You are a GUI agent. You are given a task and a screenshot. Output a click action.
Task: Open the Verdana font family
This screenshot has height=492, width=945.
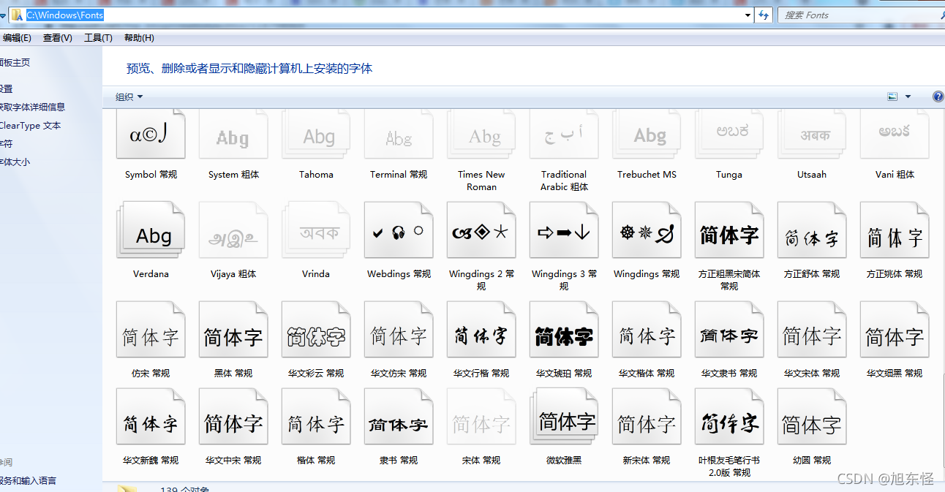point(151,230)
